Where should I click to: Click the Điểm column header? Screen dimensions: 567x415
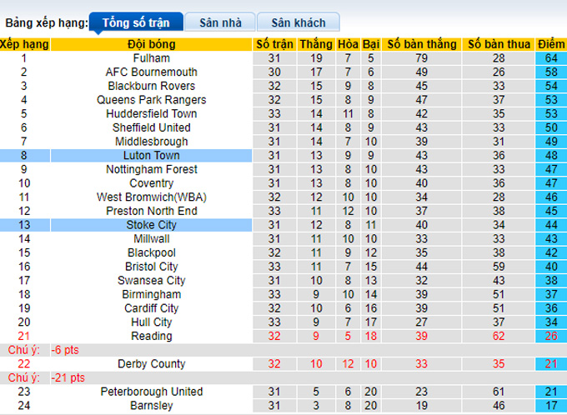point(550,43)
